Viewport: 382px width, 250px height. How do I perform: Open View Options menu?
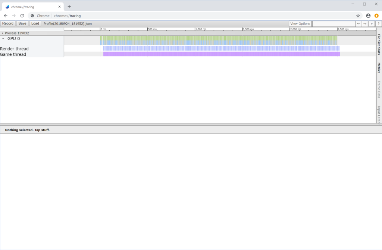(300, 24)
